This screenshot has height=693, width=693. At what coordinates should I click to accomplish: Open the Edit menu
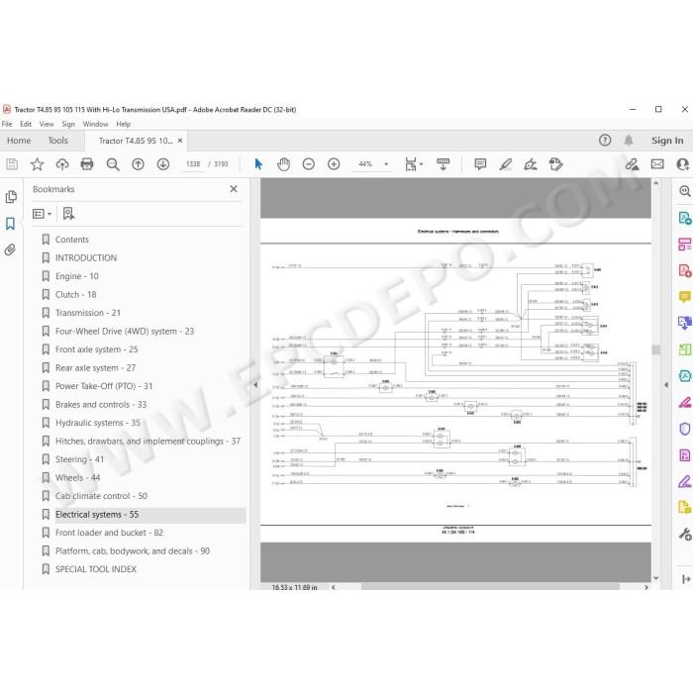26,124
